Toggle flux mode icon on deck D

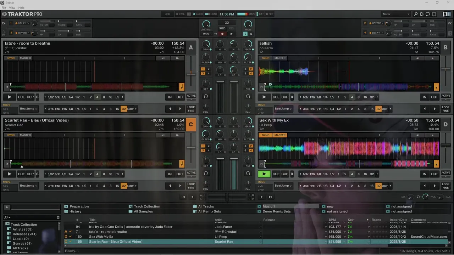[292, 174]
